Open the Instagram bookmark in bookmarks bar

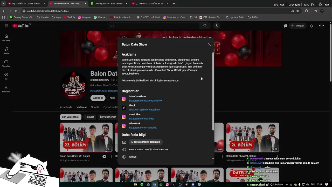coord(85,17)
